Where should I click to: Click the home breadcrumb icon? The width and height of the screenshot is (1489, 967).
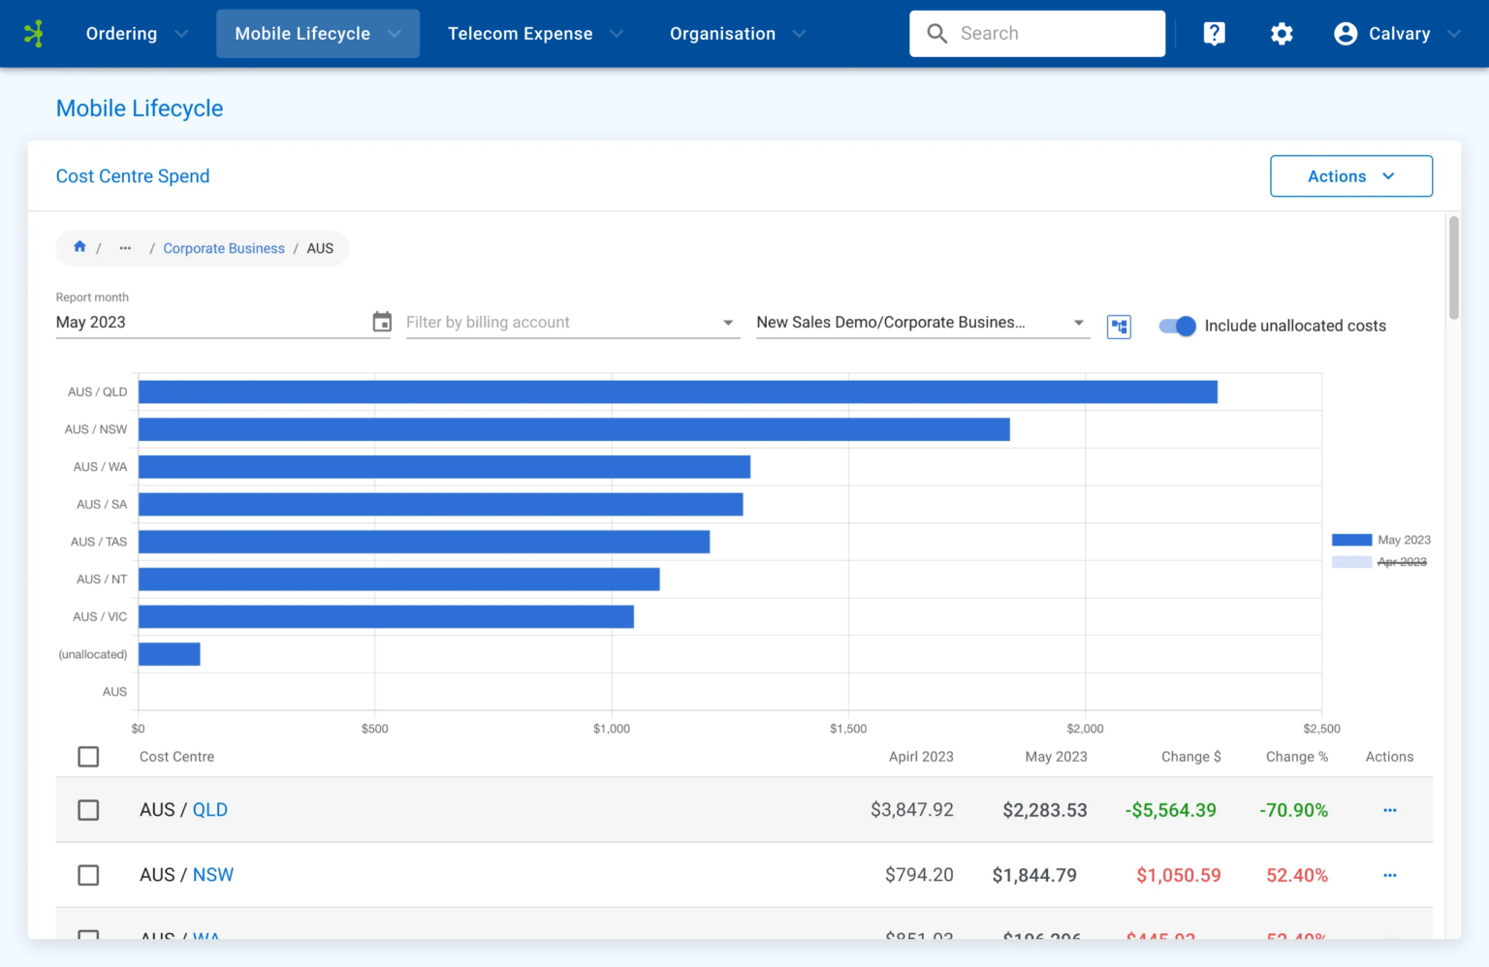point(79,247)
